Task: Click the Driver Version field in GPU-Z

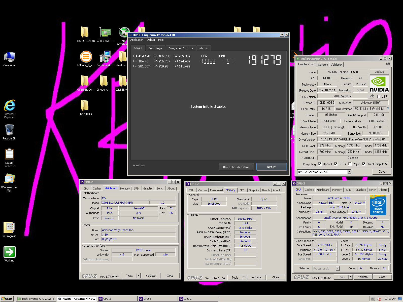Action: point(353,139)
